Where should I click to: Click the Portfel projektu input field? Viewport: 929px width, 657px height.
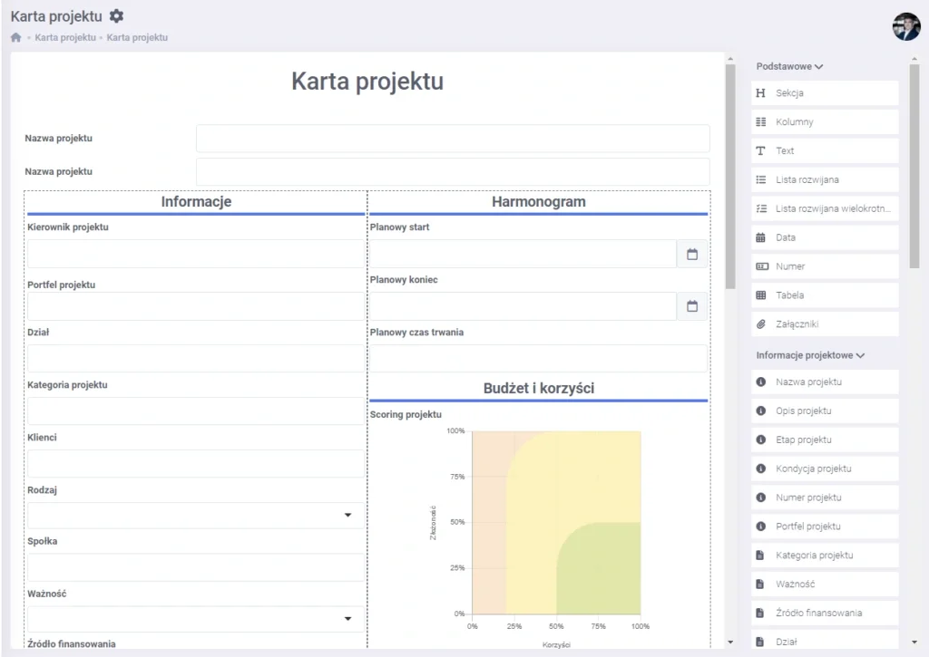[196, 306]
